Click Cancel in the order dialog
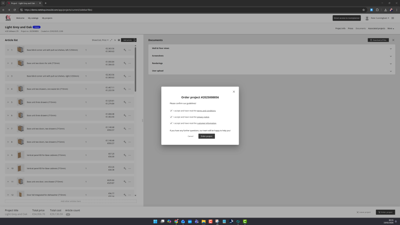This screenshot has height=225, width=400. tap(190, 136)
